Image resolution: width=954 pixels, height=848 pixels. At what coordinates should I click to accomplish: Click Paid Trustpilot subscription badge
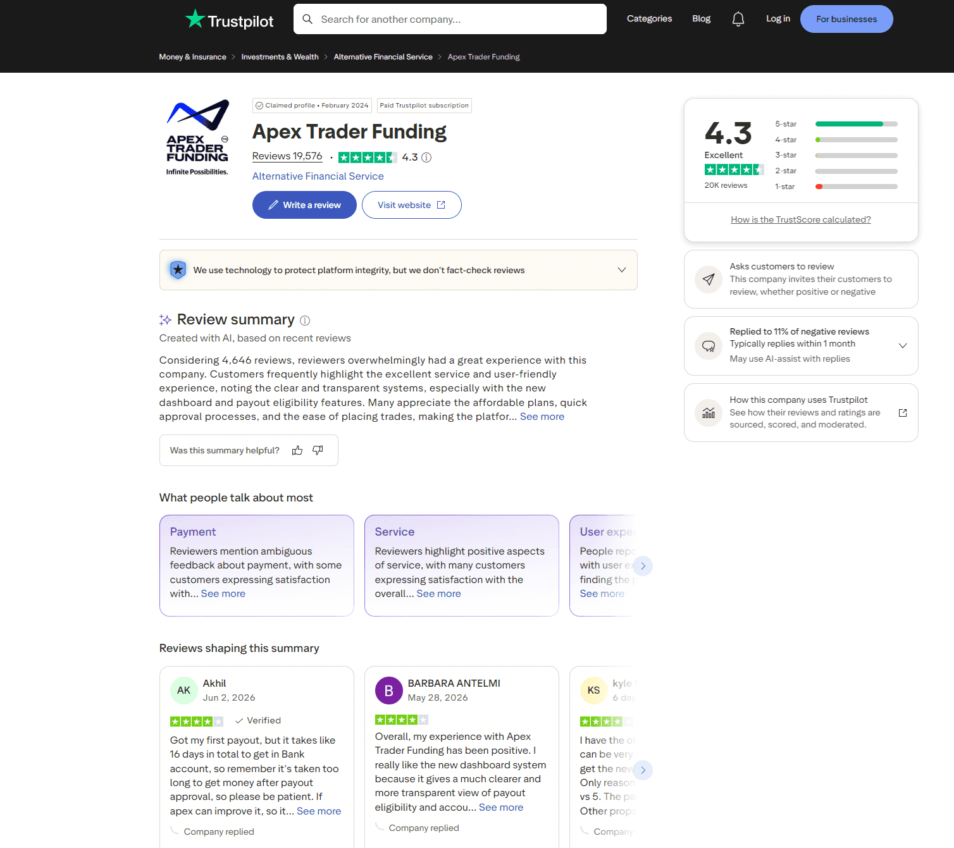click(x=424, y=106)
